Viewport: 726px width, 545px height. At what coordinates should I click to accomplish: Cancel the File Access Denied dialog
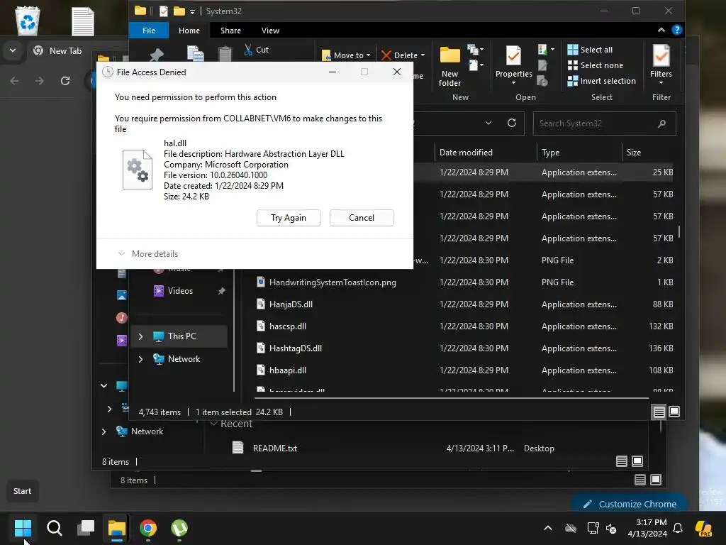point(362,218)
